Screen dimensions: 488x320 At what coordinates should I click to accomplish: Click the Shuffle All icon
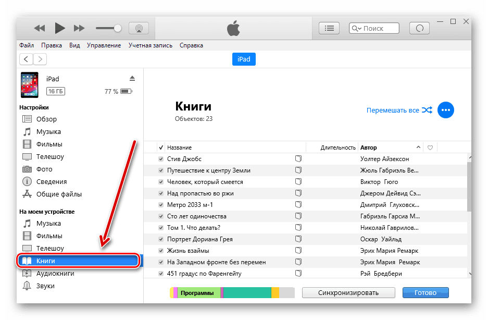click(x=427, y=110)
